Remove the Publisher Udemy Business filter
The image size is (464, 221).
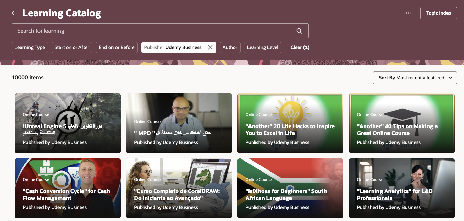(210, 47)
